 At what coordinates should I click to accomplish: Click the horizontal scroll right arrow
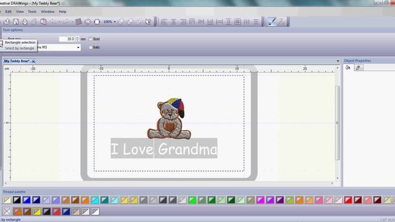[x=332, y=184]
